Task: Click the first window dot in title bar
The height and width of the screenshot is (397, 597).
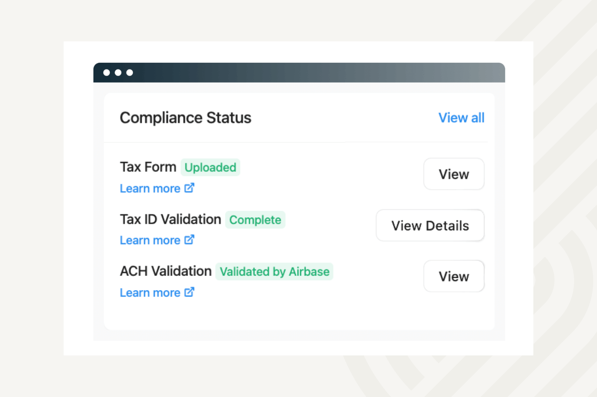Action: pyautogui.click(x=107, y=73)
